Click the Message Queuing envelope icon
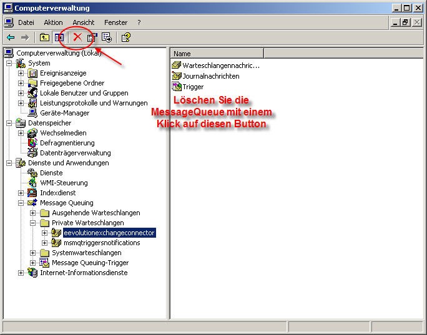Image resolution: width=427 pixels, height=335 pixels. click(x=32, y=203)
